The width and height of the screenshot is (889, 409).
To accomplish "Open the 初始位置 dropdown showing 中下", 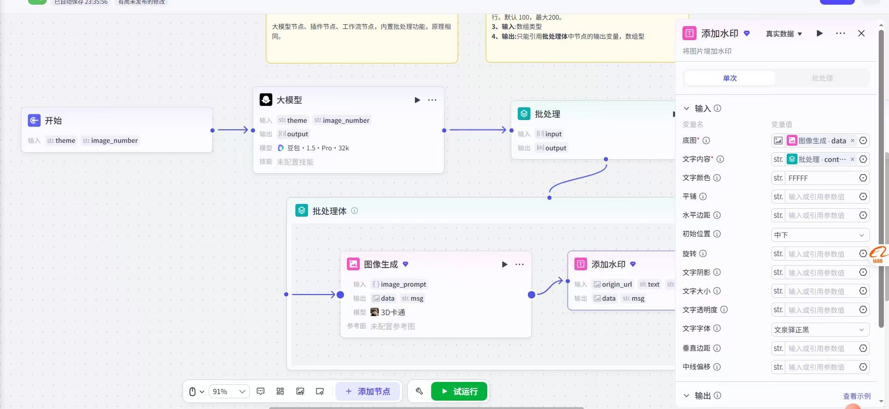I will [820, 235].
